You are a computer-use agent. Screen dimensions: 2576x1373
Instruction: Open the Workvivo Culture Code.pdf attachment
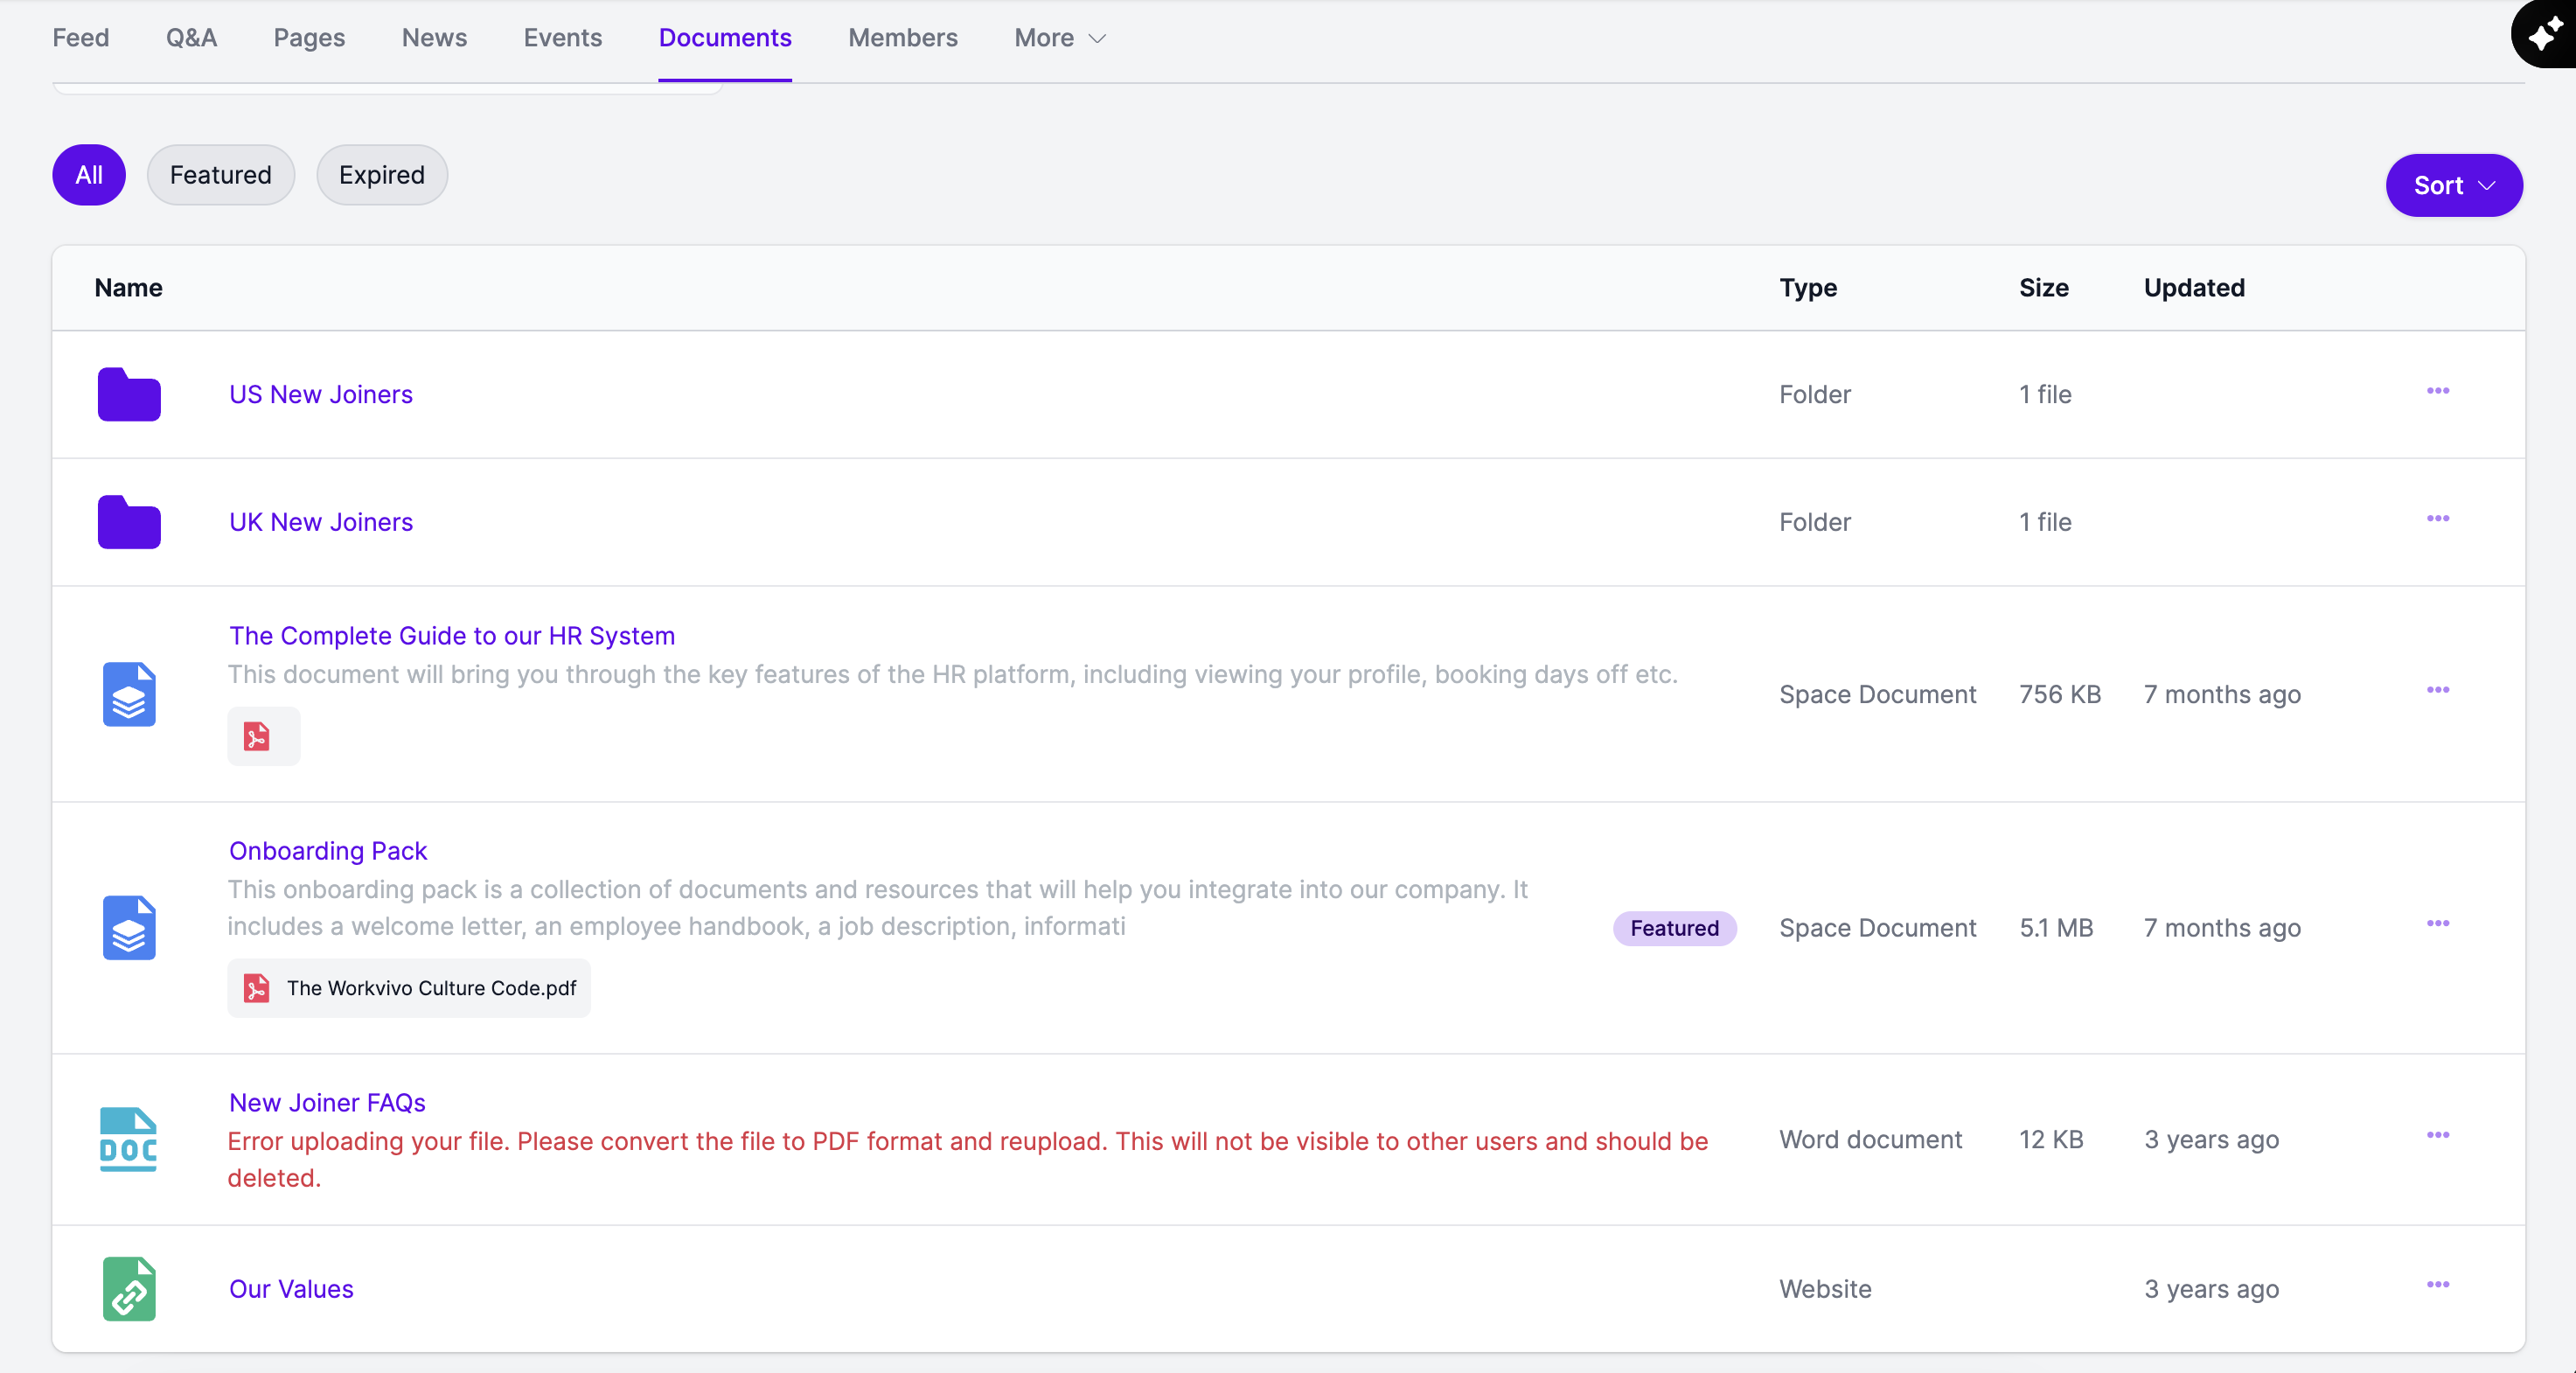pos(409,988)
